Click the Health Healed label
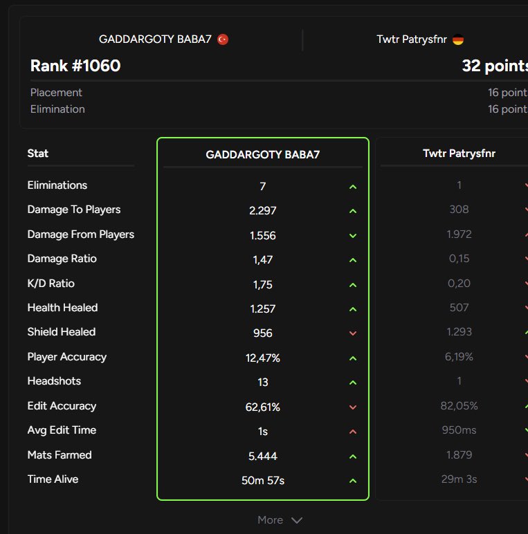528x534 pixels. (x=62, y=308)
